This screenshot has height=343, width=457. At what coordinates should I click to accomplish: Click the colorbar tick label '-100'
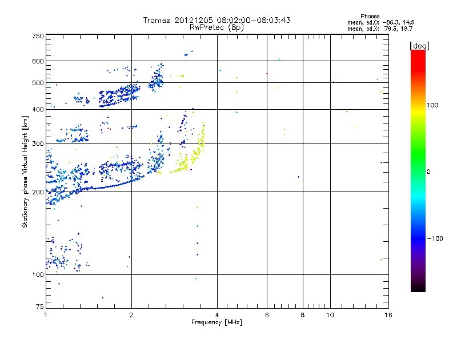[435, 238]
